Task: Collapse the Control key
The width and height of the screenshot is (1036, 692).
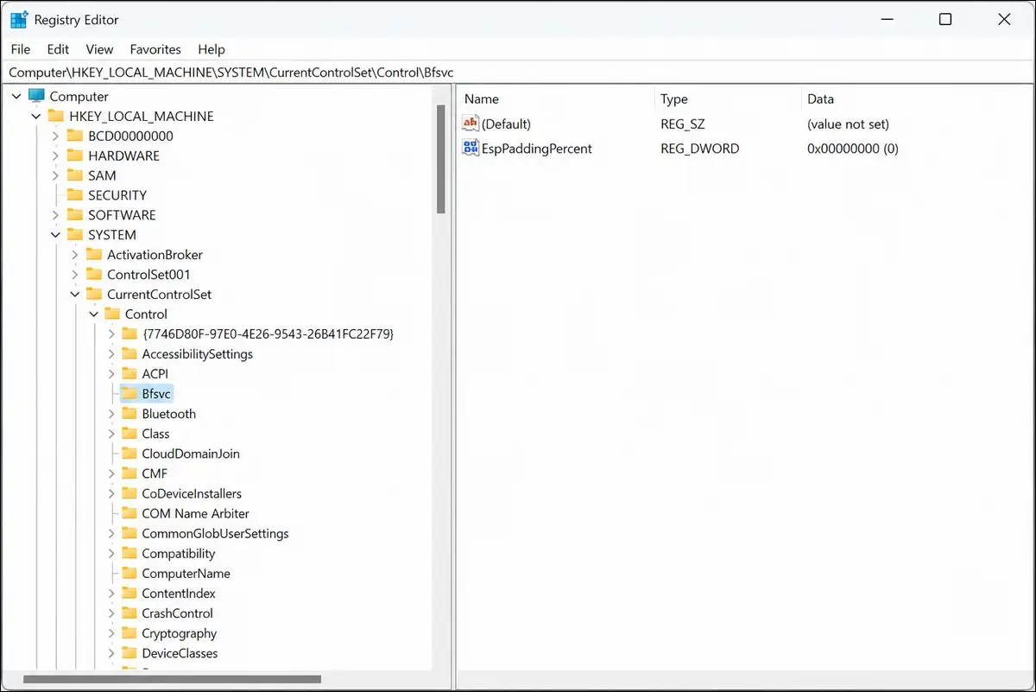Action: click(x=93, y=314)
